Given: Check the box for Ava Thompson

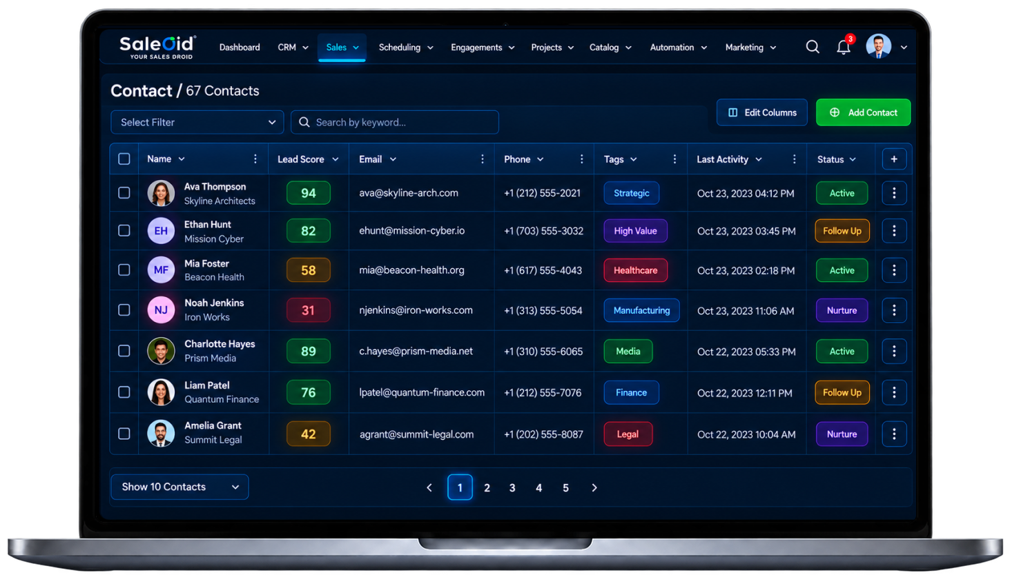Looking at the screenshot, I should pyautogui.click(x=124, y=193).
